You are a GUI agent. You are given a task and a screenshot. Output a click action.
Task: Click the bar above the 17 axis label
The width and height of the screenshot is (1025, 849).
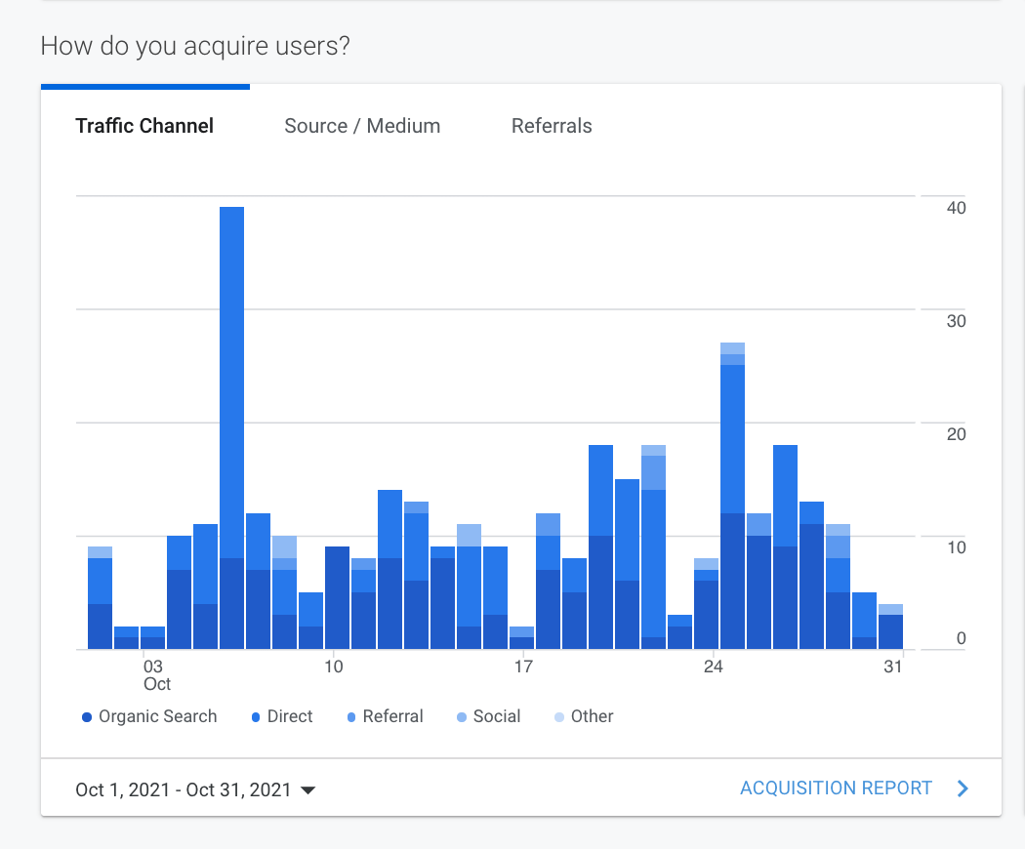521,639
